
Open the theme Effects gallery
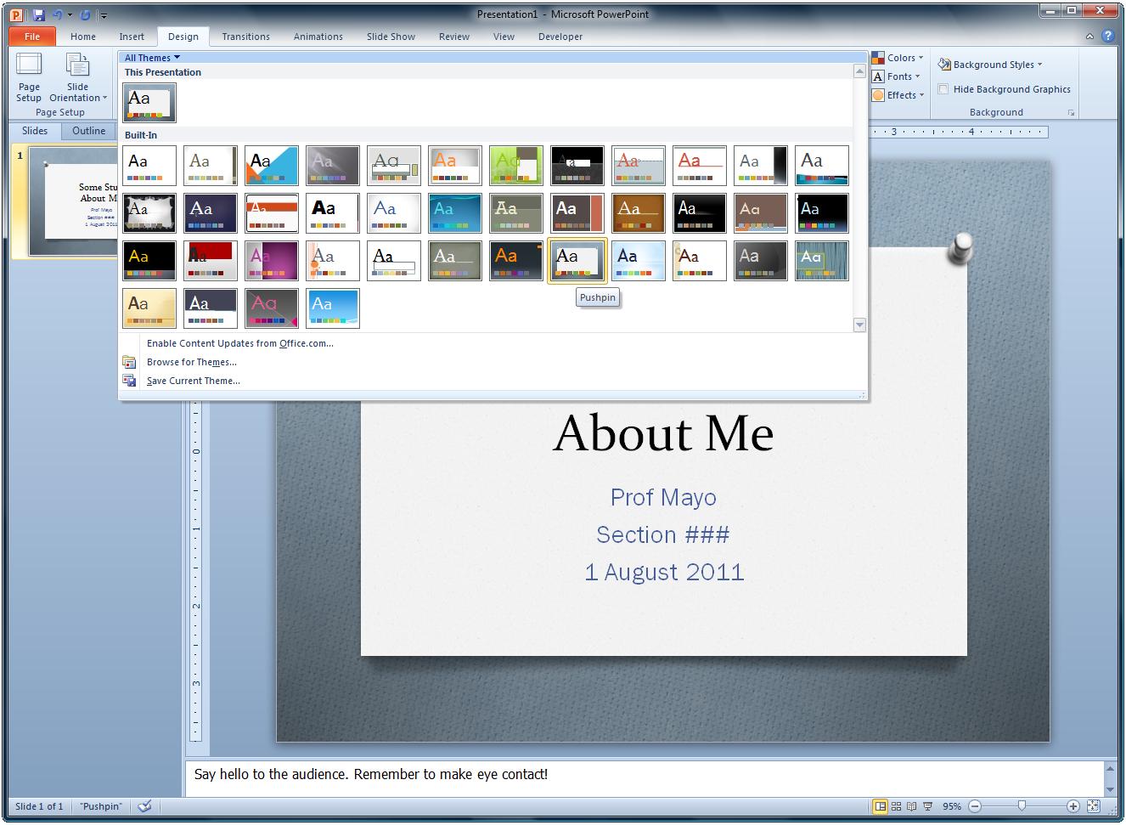click(x=898, y=94)
